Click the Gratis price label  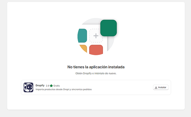[56, 86]
